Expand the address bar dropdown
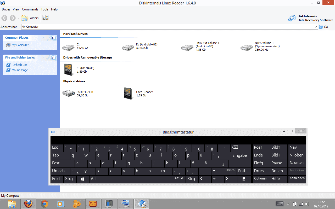The width and height of the screenshot is (335, 209). (x=316, y=27)
